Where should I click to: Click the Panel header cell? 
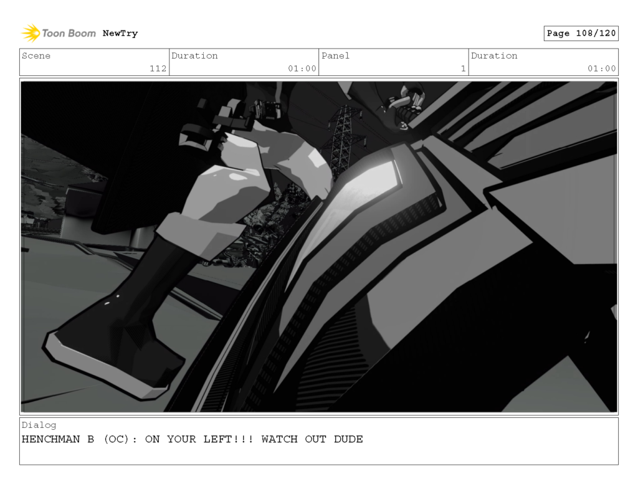pos(335,55)
